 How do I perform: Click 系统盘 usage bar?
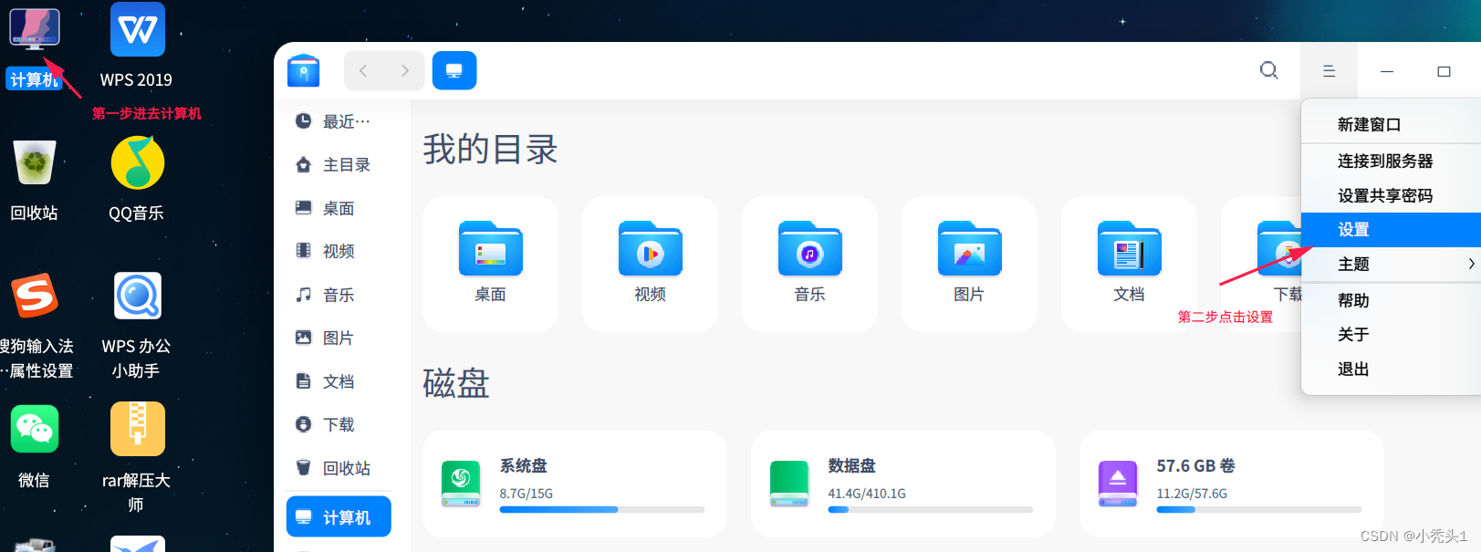pos(602,509)
